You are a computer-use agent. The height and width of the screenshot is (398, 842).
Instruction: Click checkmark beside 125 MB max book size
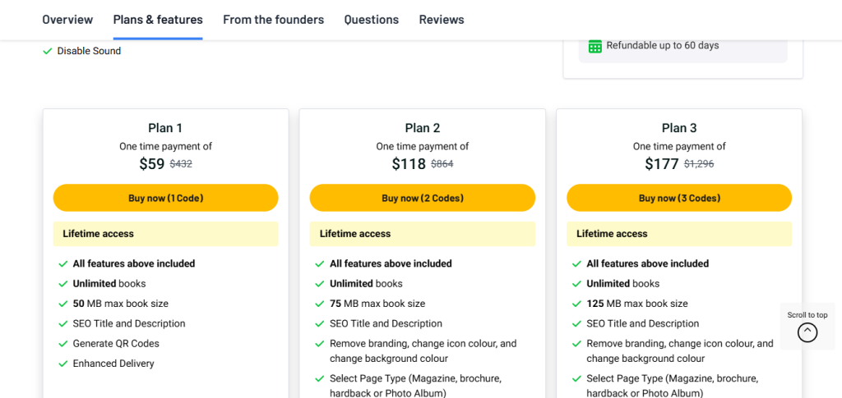tap(576, 304)
